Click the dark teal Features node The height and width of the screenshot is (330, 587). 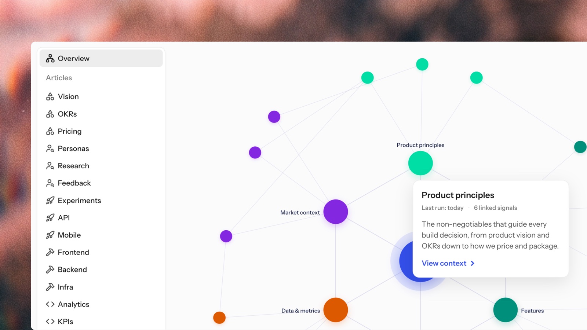[506, 310]
